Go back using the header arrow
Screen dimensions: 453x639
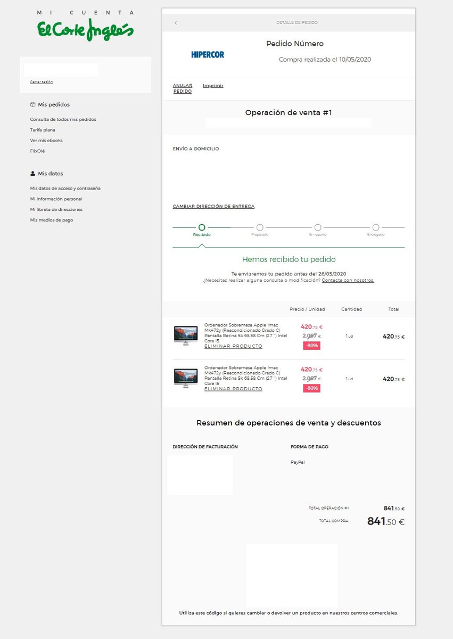pyautogui.click(x=176, y=23)
